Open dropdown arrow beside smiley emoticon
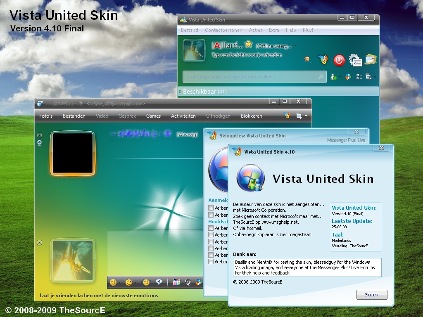 point(119,282)
